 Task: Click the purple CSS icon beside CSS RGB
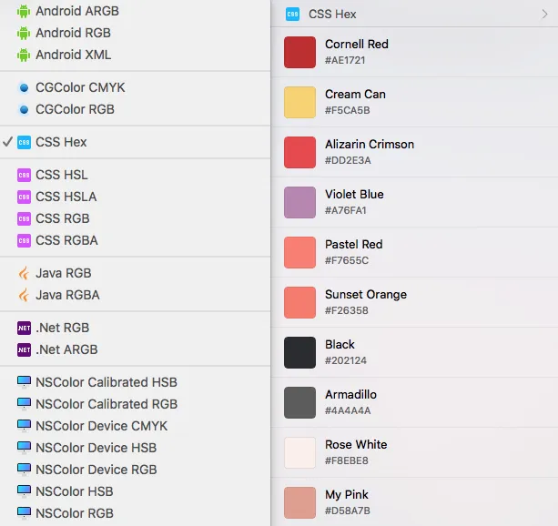(x=24, y=218)
